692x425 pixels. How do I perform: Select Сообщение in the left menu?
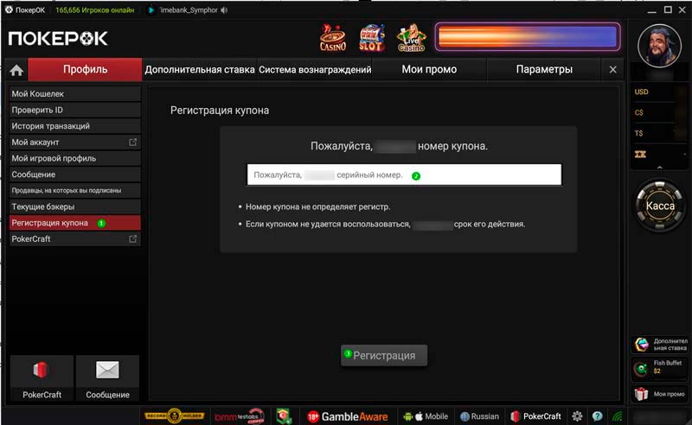coord(75,174)
